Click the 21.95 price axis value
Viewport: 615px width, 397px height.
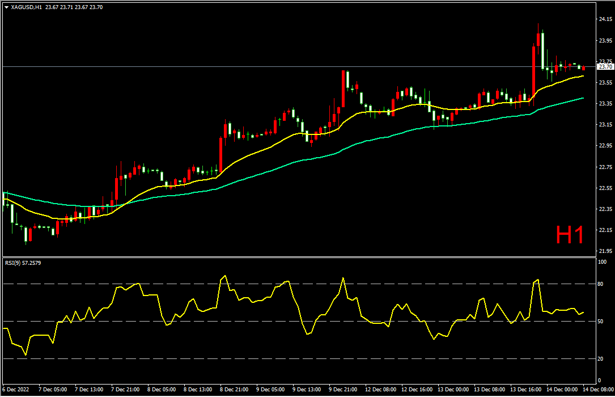(x=605, y=251)
